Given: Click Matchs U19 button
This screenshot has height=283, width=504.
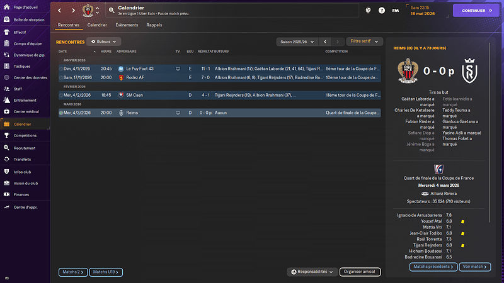Looking at the screenshot, I should tap(106, 272).
